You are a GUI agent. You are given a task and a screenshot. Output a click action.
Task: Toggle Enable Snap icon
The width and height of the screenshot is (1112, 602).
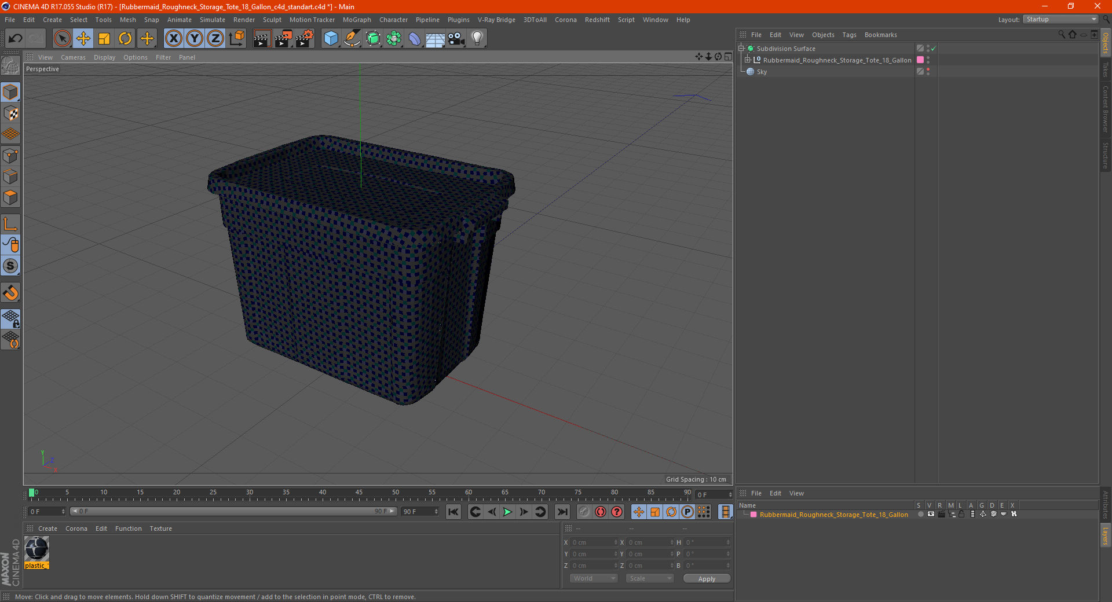click(10, 293)
